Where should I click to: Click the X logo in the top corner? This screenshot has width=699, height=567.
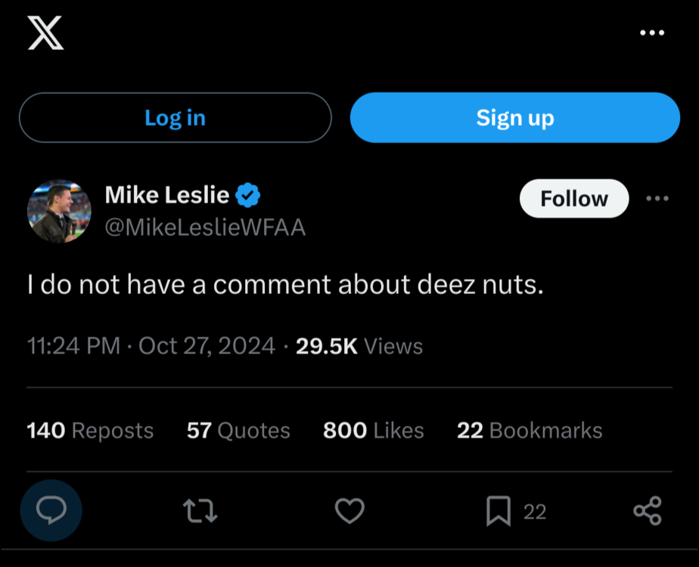[x=43, y=33]
